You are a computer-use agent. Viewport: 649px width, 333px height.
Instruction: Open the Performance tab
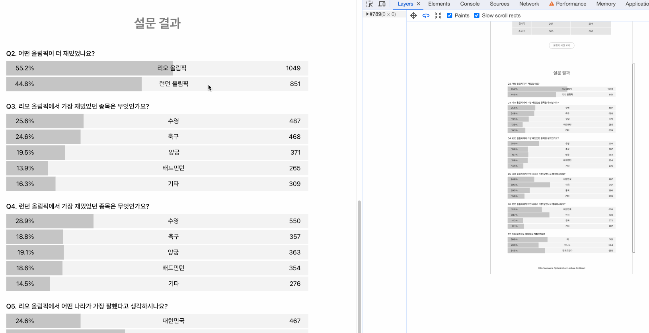571,4
